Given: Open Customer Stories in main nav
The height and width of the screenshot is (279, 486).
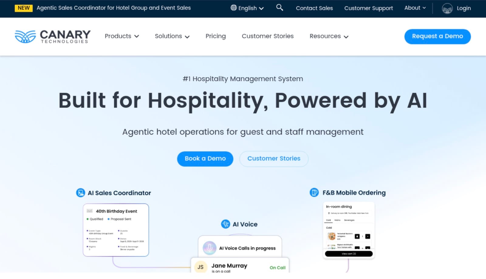Looking at the screenshot, I should [x=268, y=36].
